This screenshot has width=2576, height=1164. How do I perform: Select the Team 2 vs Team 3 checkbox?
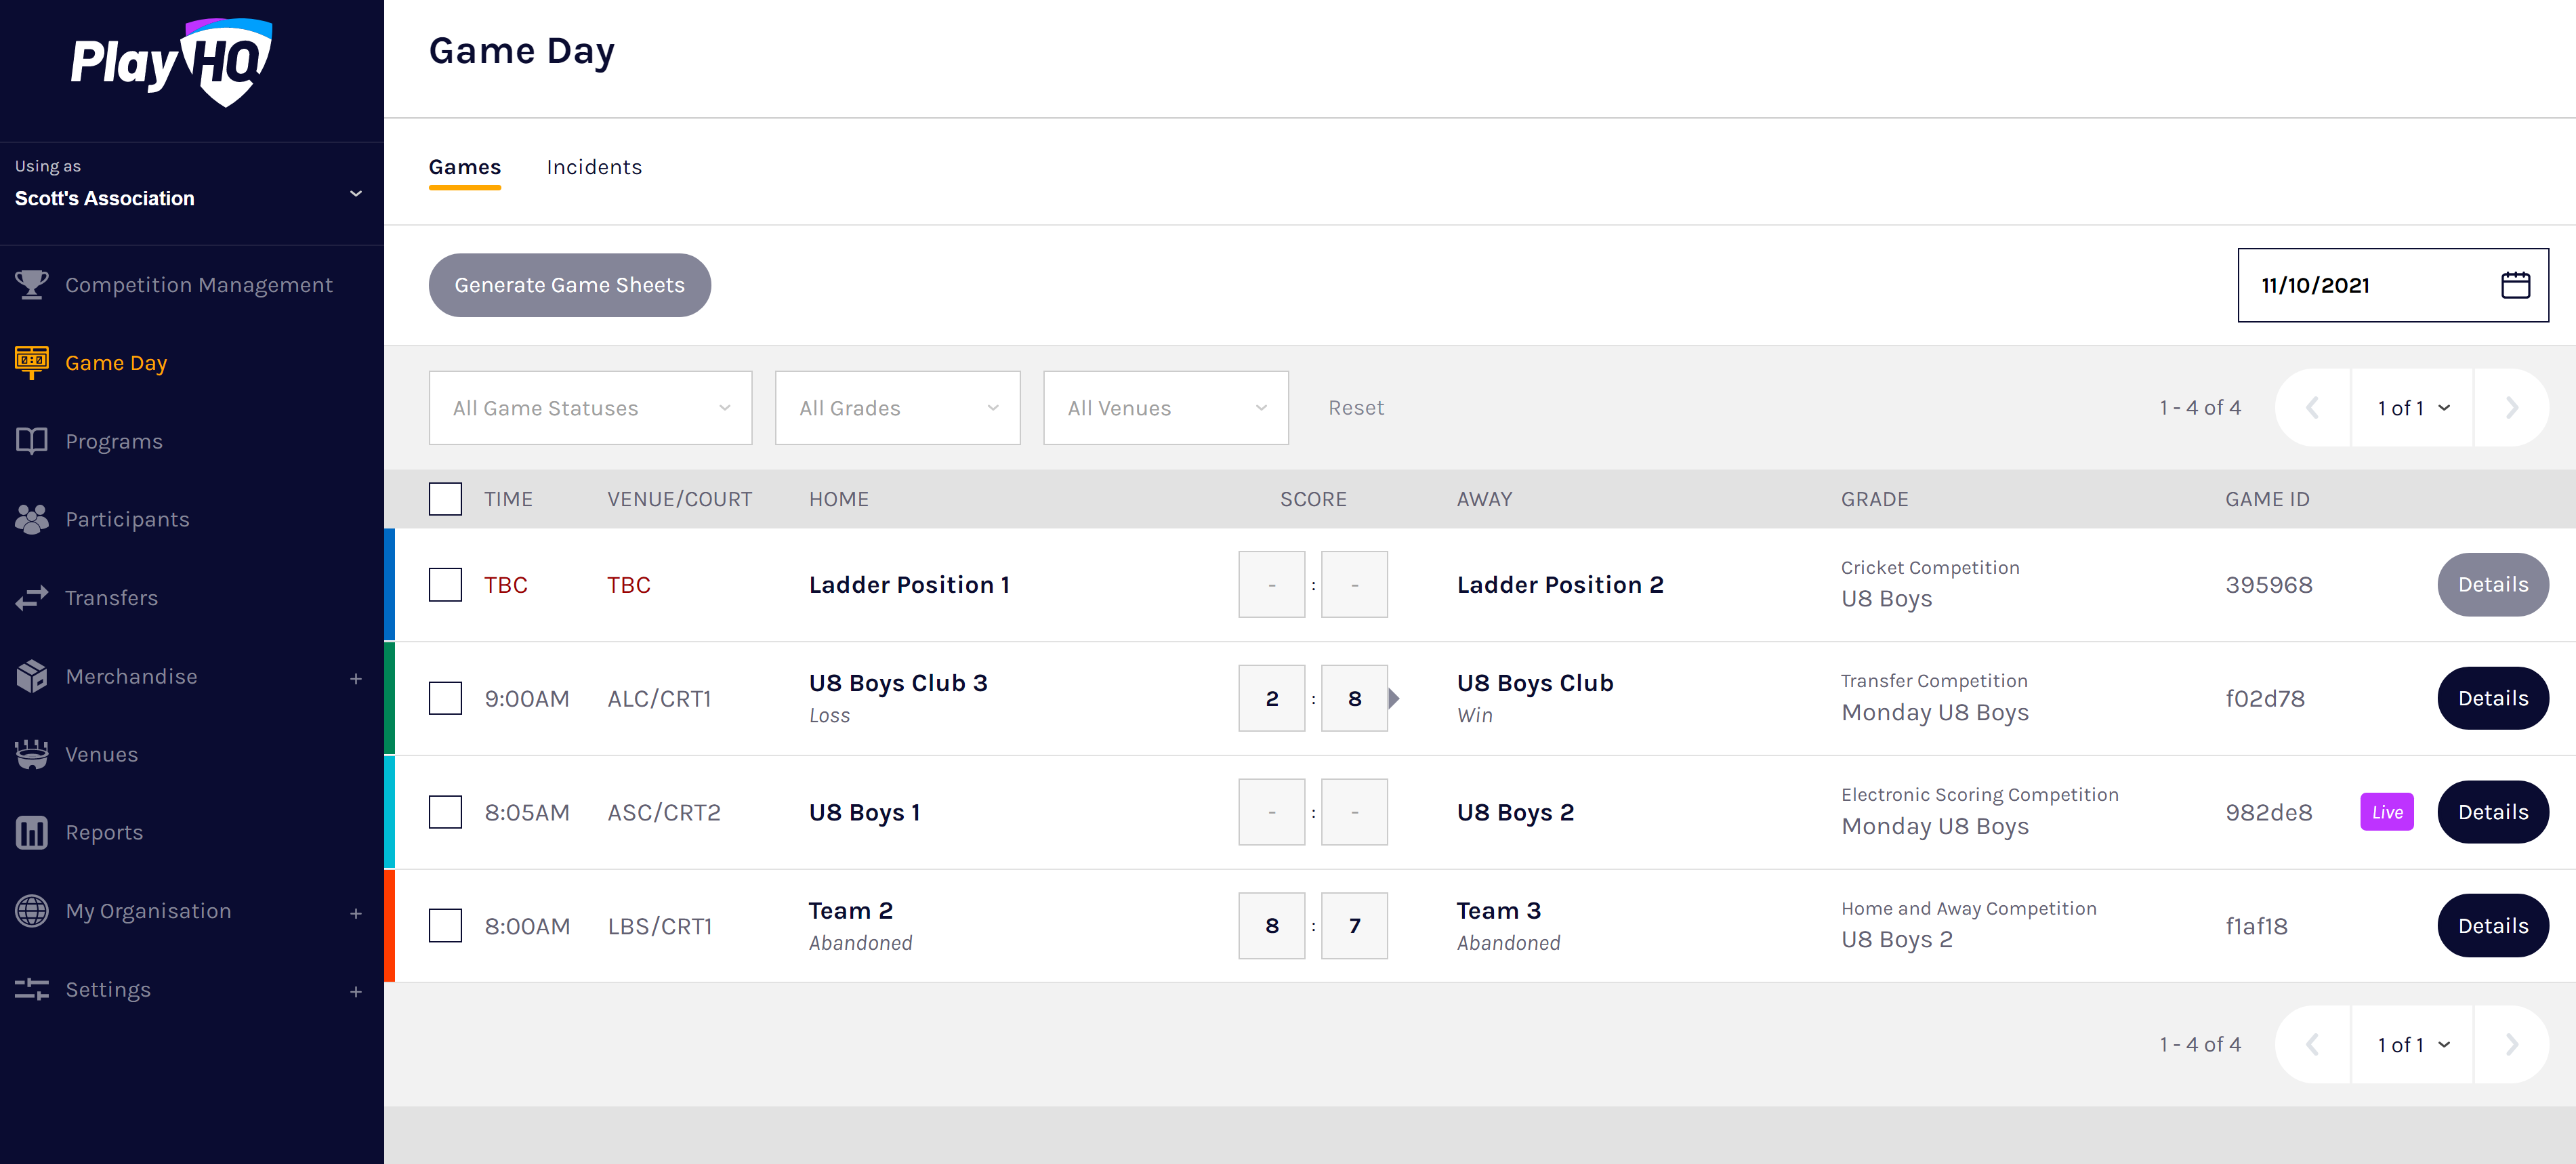(445, 926)
